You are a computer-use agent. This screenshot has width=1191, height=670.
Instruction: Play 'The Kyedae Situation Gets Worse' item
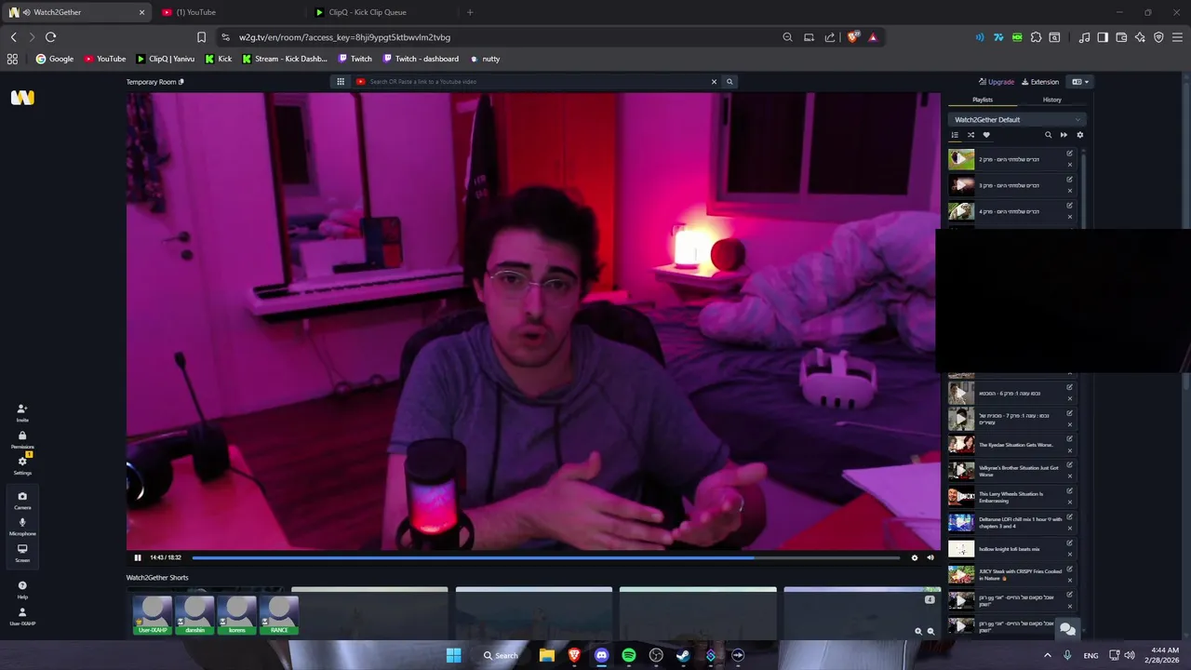coord(961,445)
